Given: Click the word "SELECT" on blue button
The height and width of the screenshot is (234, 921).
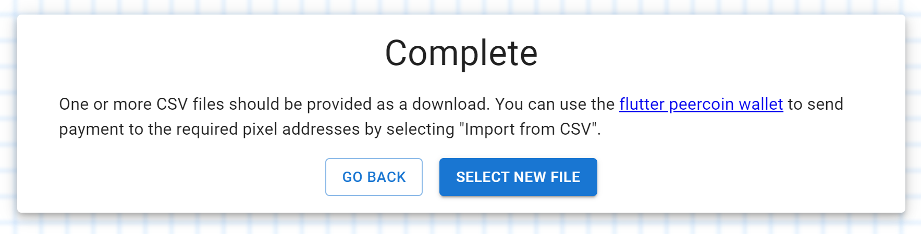Looking at the screenshot, I should click(x=483, y=177).
